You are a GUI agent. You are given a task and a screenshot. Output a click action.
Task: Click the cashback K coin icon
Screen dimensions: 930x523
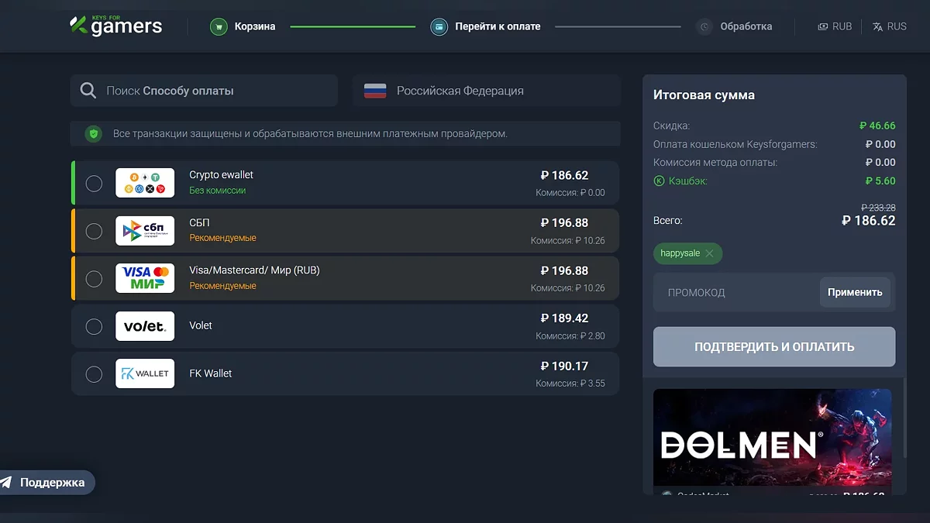pyautogui.click(x=660, y=181)
